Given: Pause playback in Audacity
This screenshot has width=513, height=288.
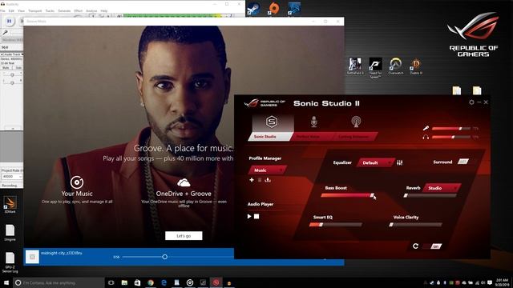Looking at the screenshot, I should tap(9, 22).
